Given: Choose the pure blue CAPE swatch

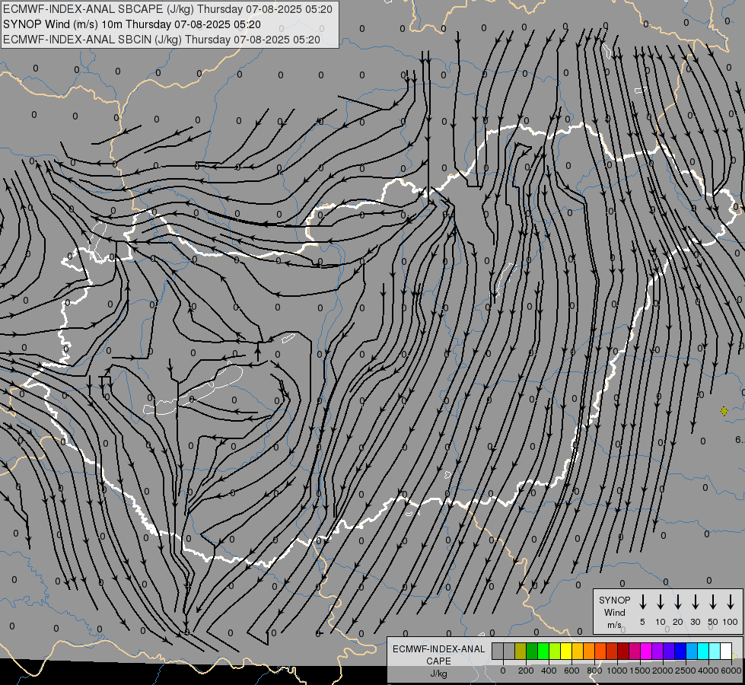Looking at the screenshot, I should 681,651.
